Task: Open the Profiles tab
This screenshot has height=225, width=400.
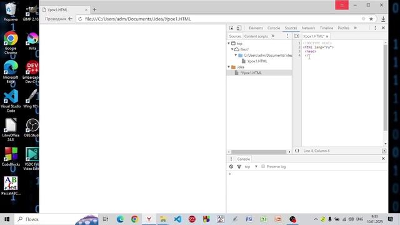Action: click(x=343, y=28)
